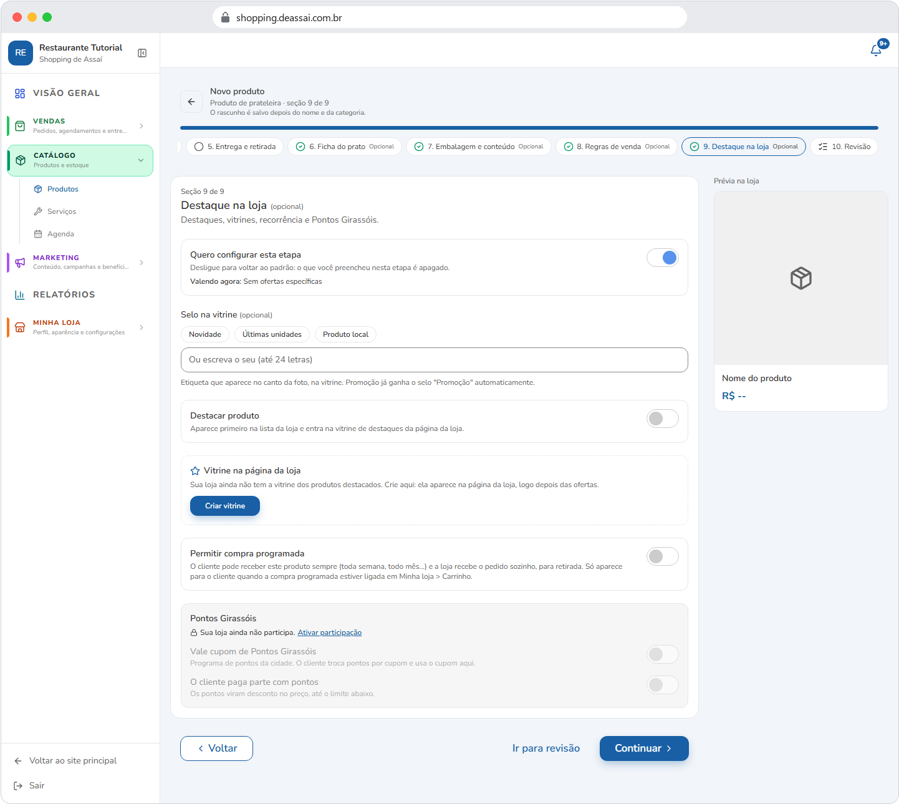Click the Vendas shopping bag icon
The height and width of the screenshot is (804, 899).
pyautogui.click(x=20, y=125)
